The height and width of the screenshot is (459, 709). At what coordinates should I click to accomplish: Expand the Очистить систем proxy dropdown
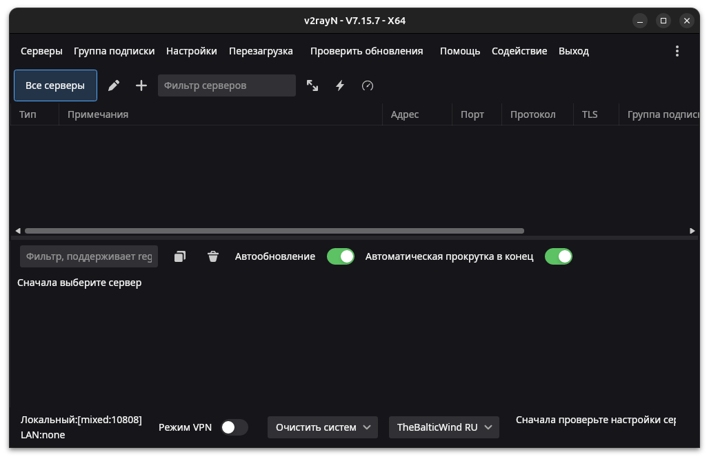tap(323, 427)
